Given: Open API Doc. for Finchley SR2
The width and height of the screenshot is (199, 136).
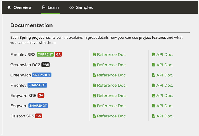Looking at the screenshot, I should coord(165,54).
